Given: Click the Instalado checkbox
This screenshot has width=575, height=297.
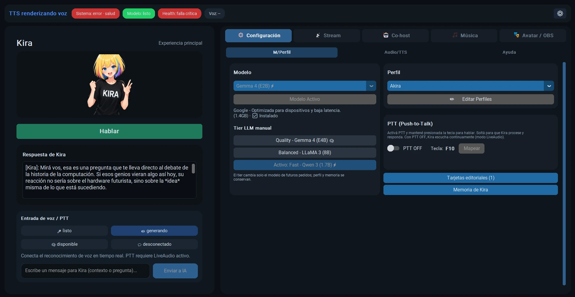Looking at the screenshot, I should (255, 116).
